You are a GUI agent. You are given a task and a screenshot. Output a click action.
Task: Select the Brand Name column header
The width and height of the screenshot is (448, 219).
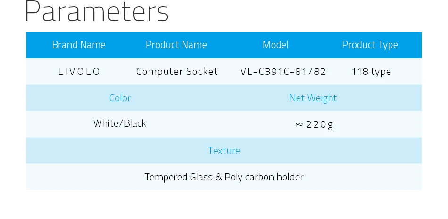(x=79, y=45)
